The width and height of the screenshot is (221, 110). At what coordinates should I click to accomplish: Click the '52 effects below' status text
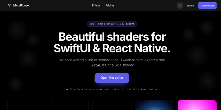click(81, 89)
